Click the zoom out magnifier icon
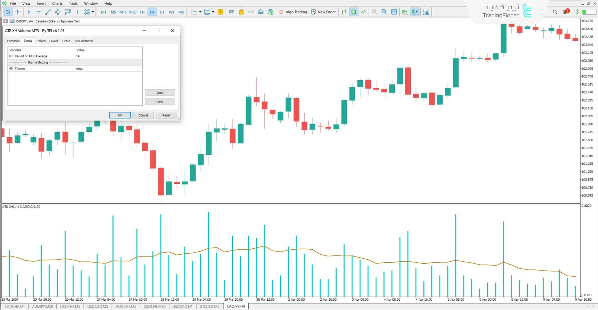The width and height of the screenshot is (598, 310). coord(384,12)
